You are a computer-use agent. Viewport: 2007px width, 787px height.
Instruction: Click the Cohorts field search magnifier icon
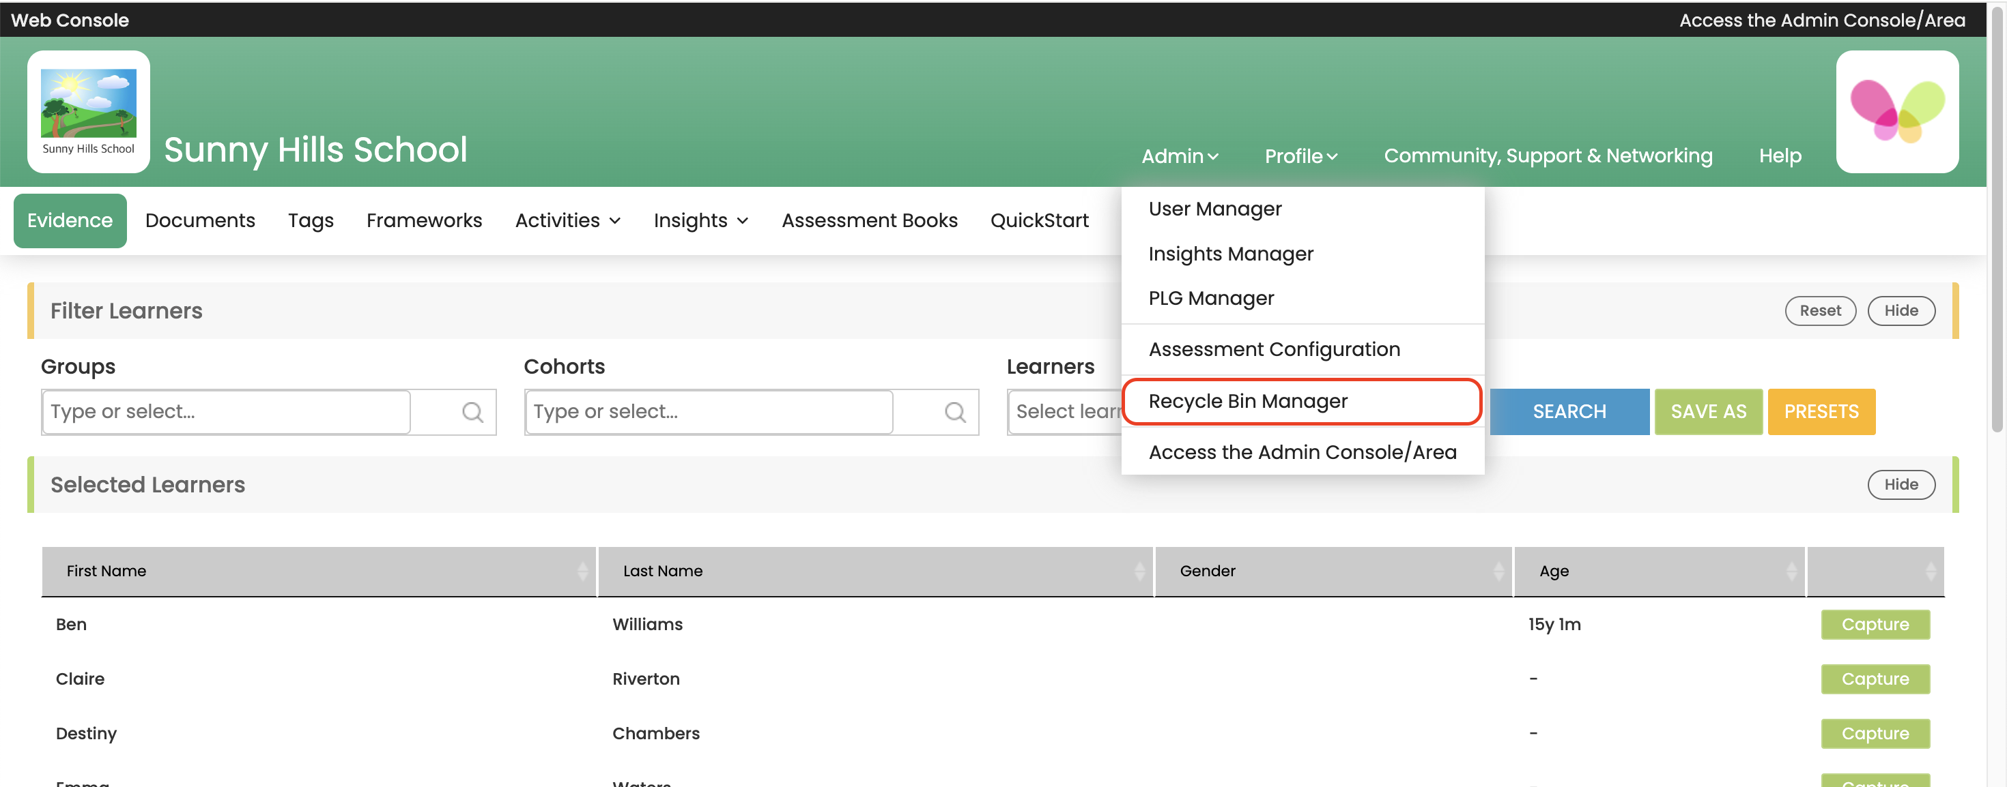(954, 412)
